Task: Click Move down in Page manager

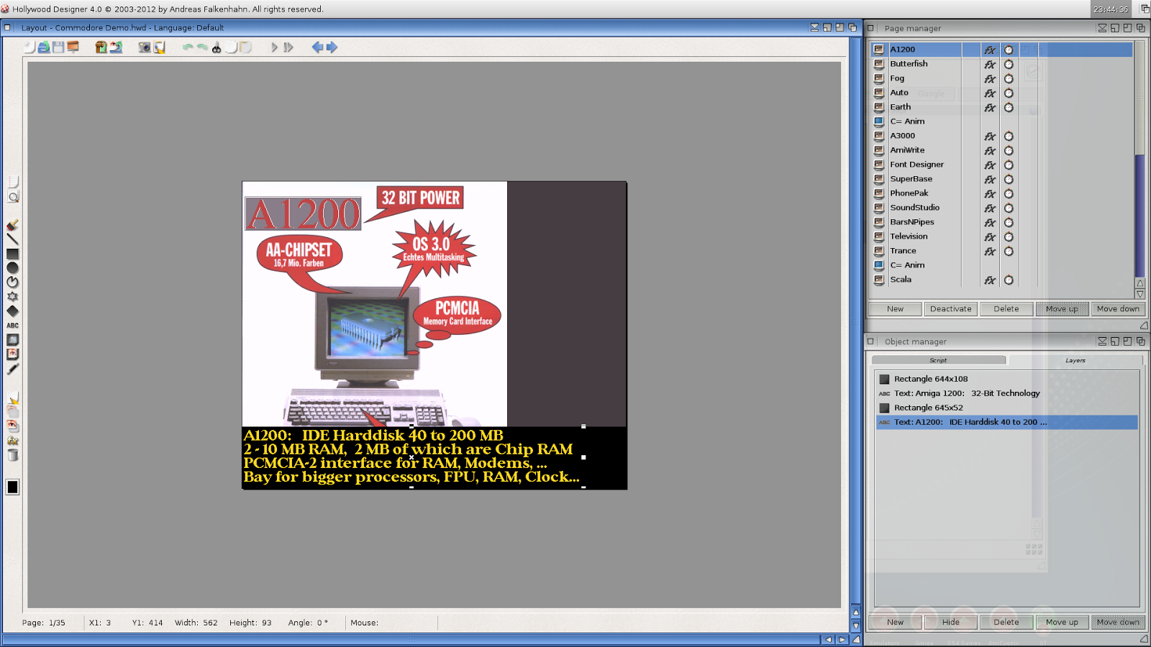Action: [1118, 309]
